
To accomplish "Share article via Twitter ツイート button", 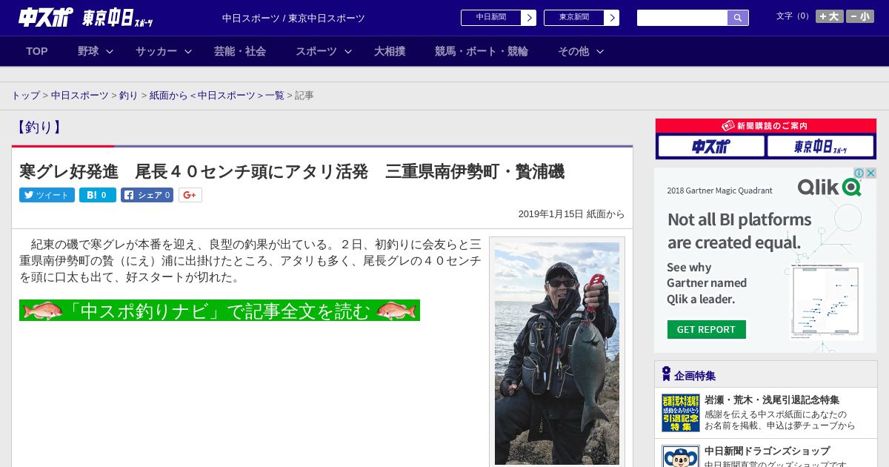I will pos(47,195).
